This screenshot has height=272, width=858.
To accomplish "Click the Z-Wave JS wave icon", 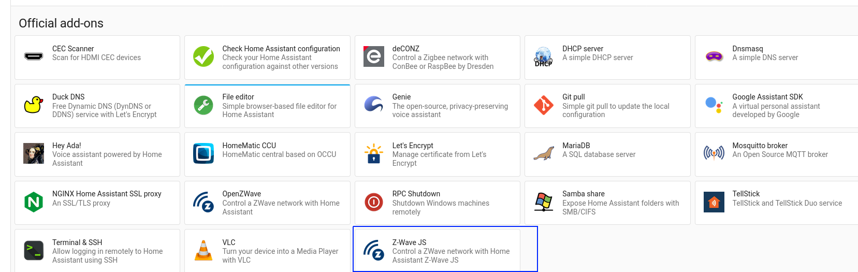I will [x=373, y=251].
